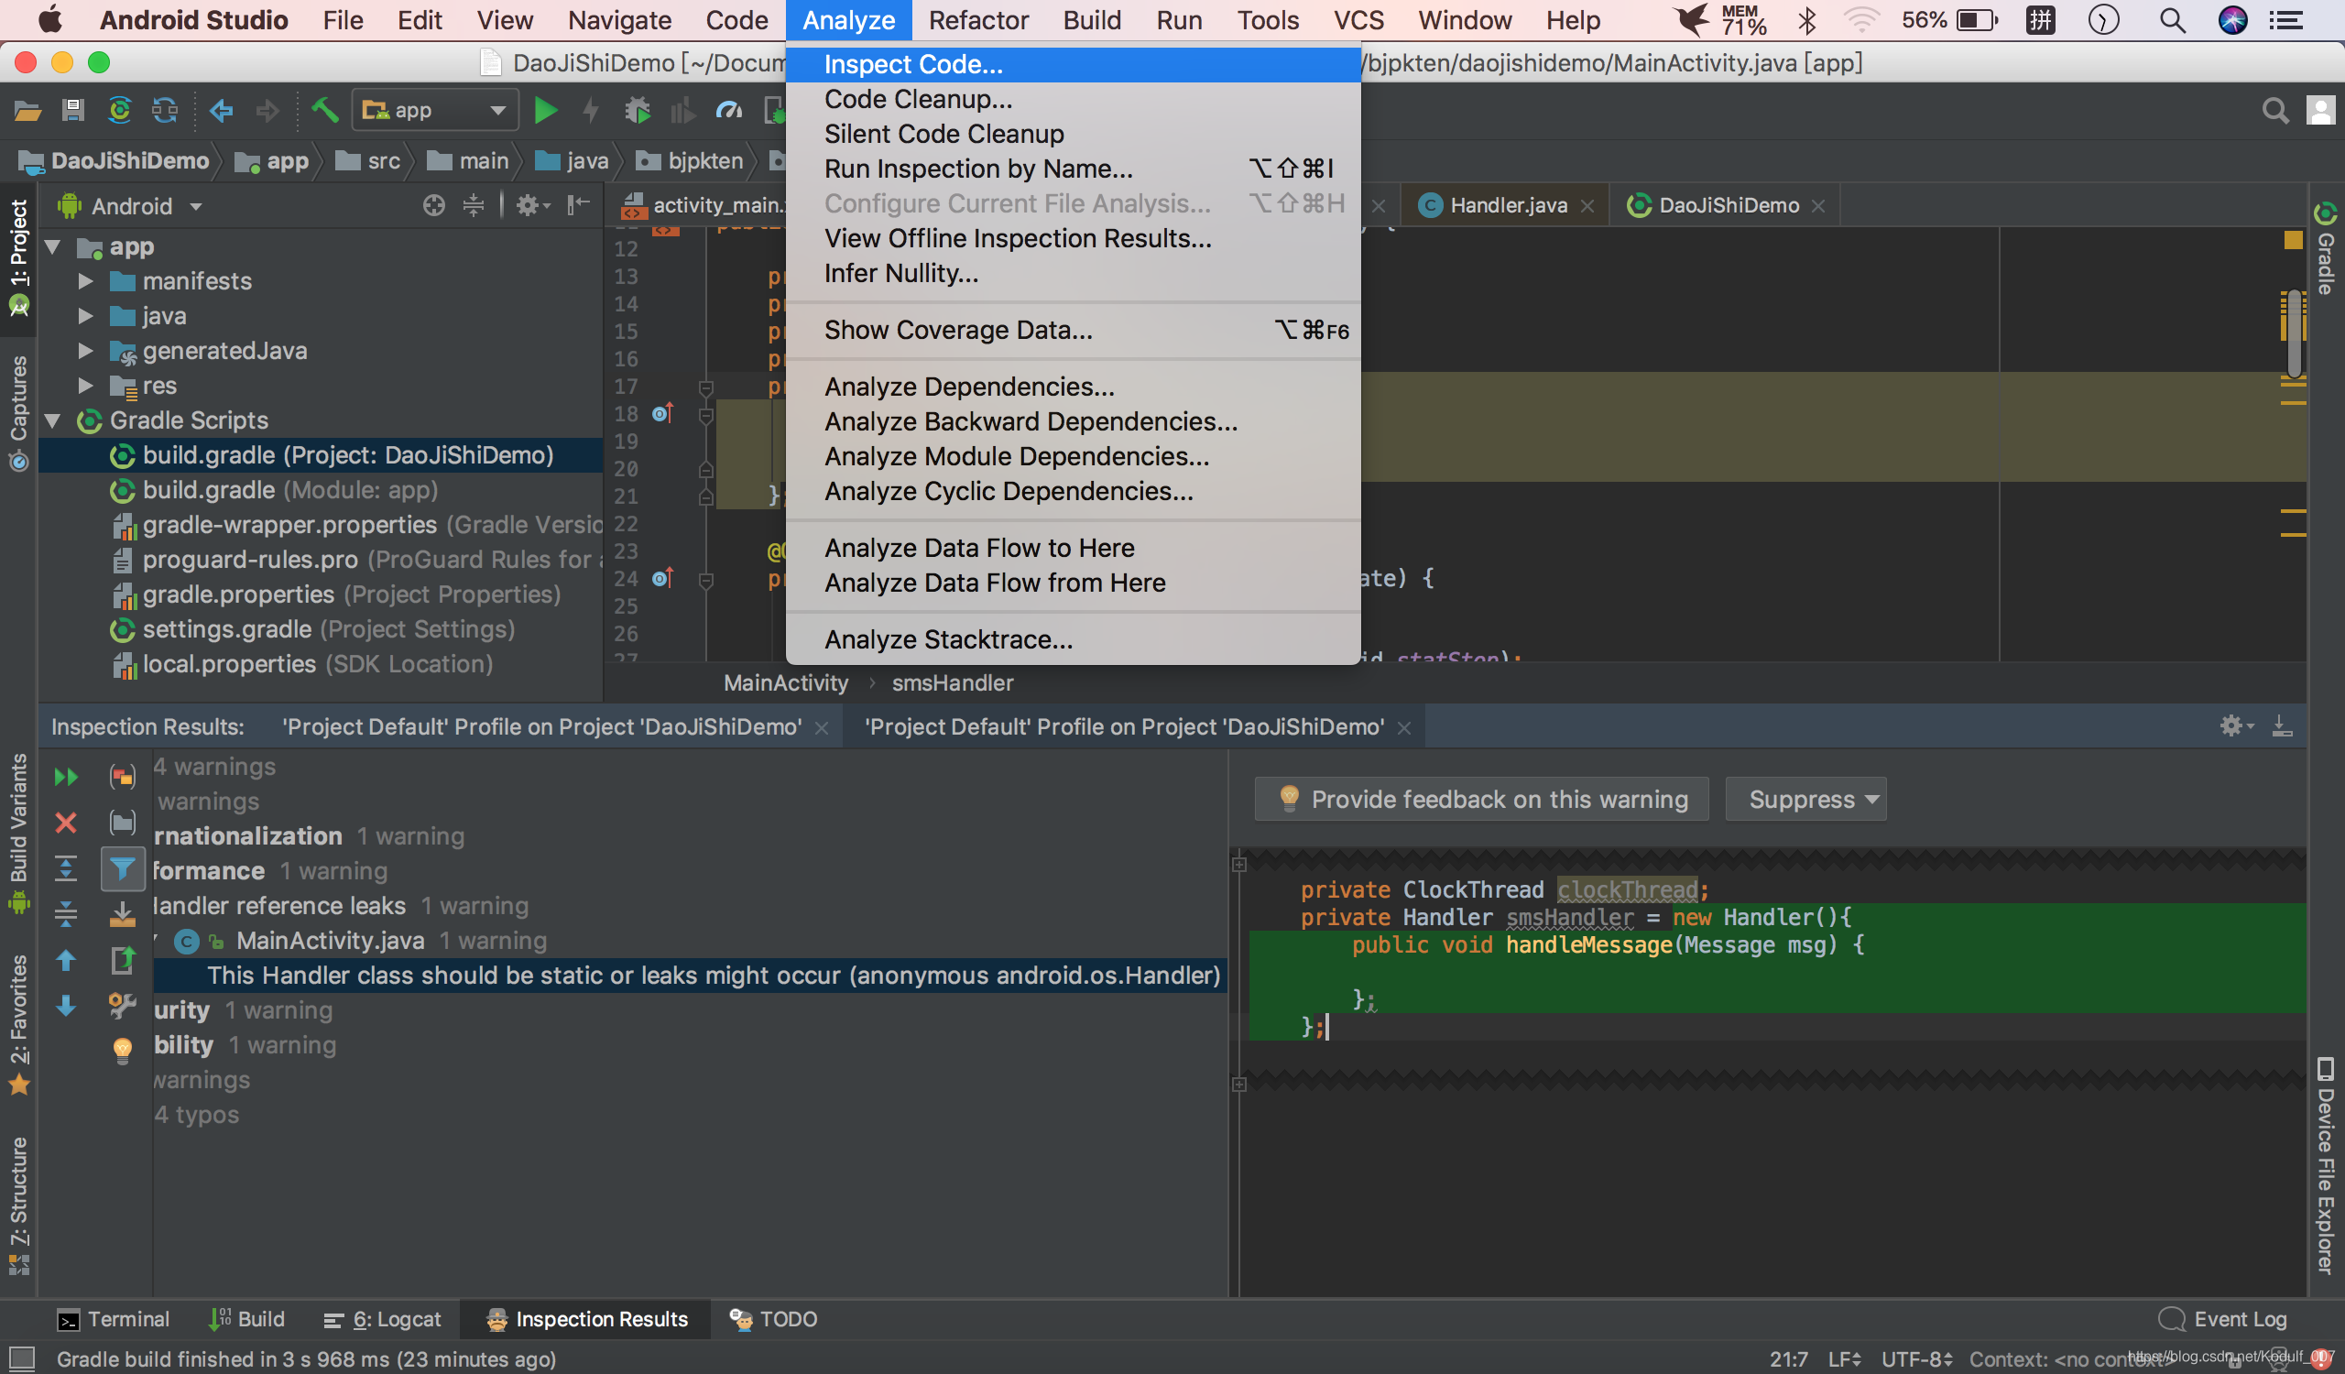Collapse the Gradle Scripts node
Image resolution: width=2345 pixels, height=1374 pixels.
53,420
